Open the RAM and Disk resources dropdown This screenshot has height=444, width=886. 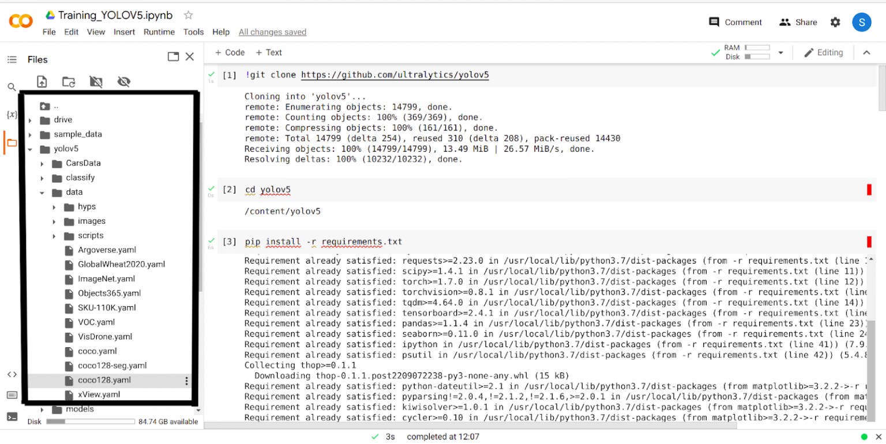(x=781, y=52)
